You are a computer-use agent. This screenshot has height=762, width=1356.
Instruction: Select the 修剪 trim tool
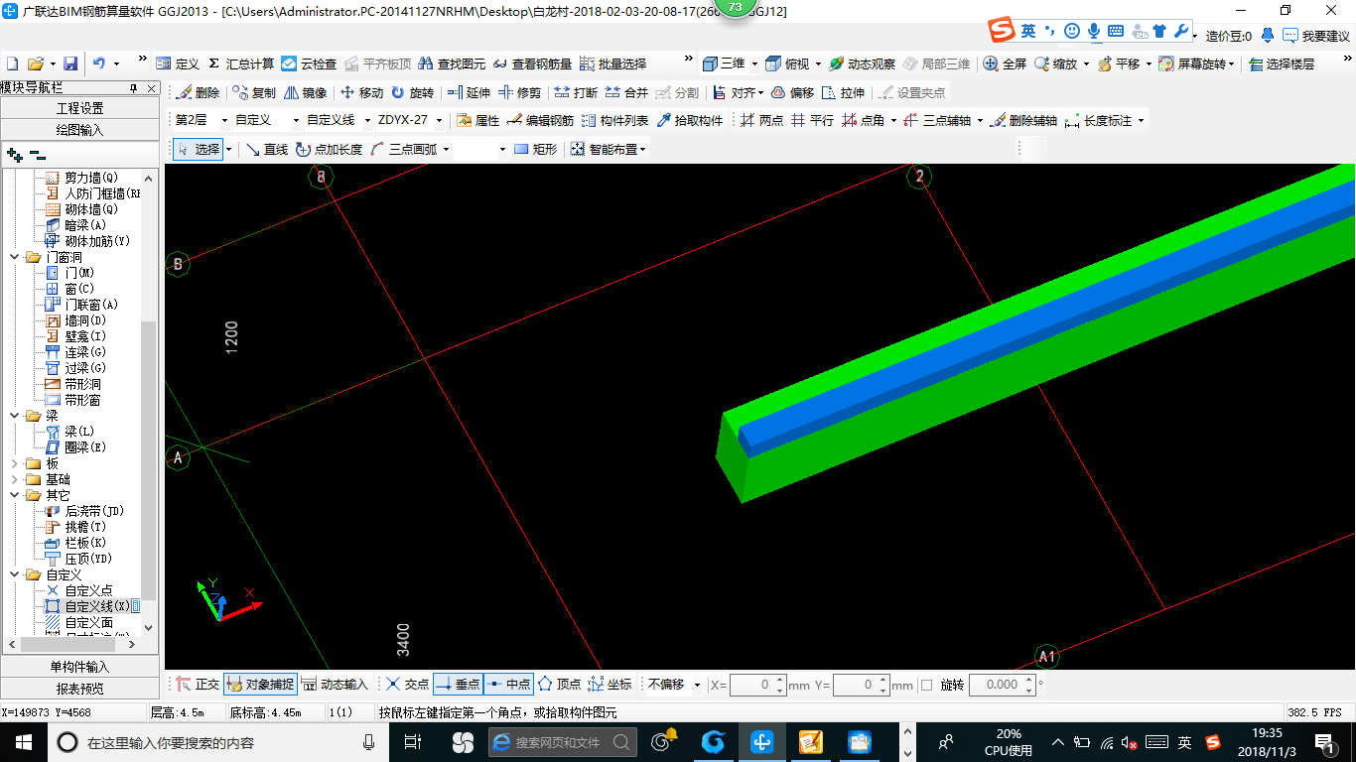(519, 92)
